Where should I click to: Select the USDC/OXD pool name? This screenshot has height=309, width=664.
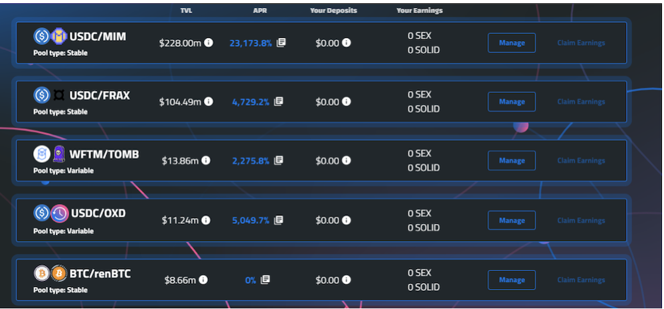[x=98, y=213]
